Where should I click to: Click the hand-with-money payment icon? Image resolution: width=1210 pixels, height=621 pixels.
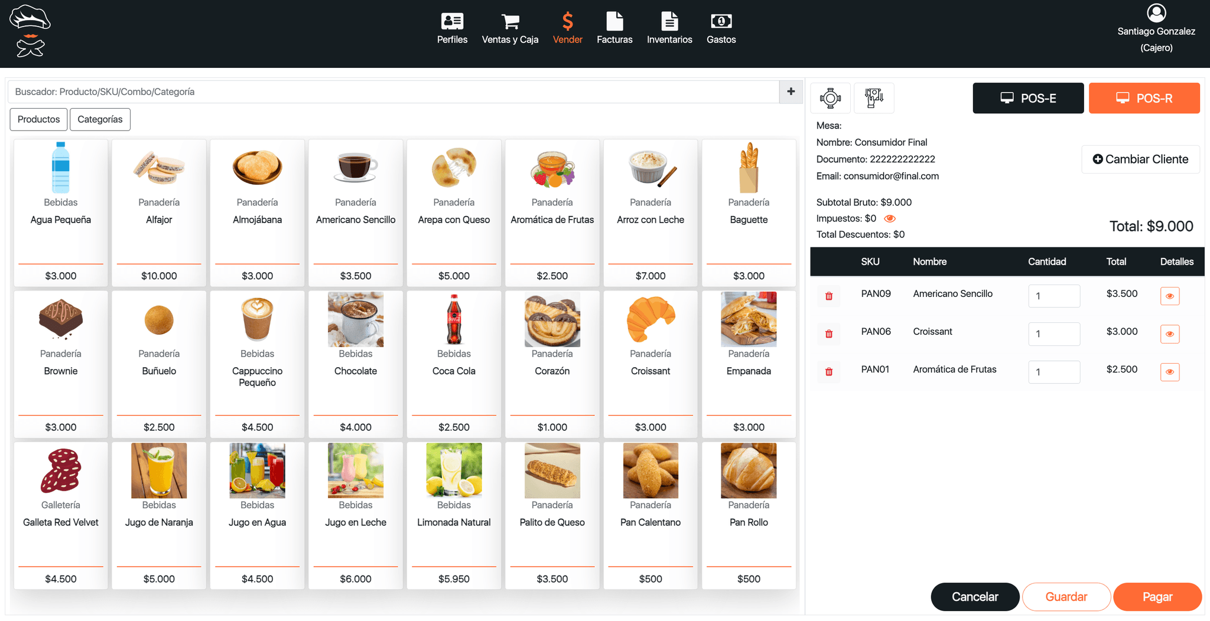(x=874, y=98)
